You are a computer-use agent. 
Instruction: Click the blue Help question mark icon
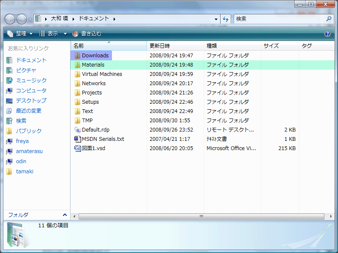coord(327,34)
